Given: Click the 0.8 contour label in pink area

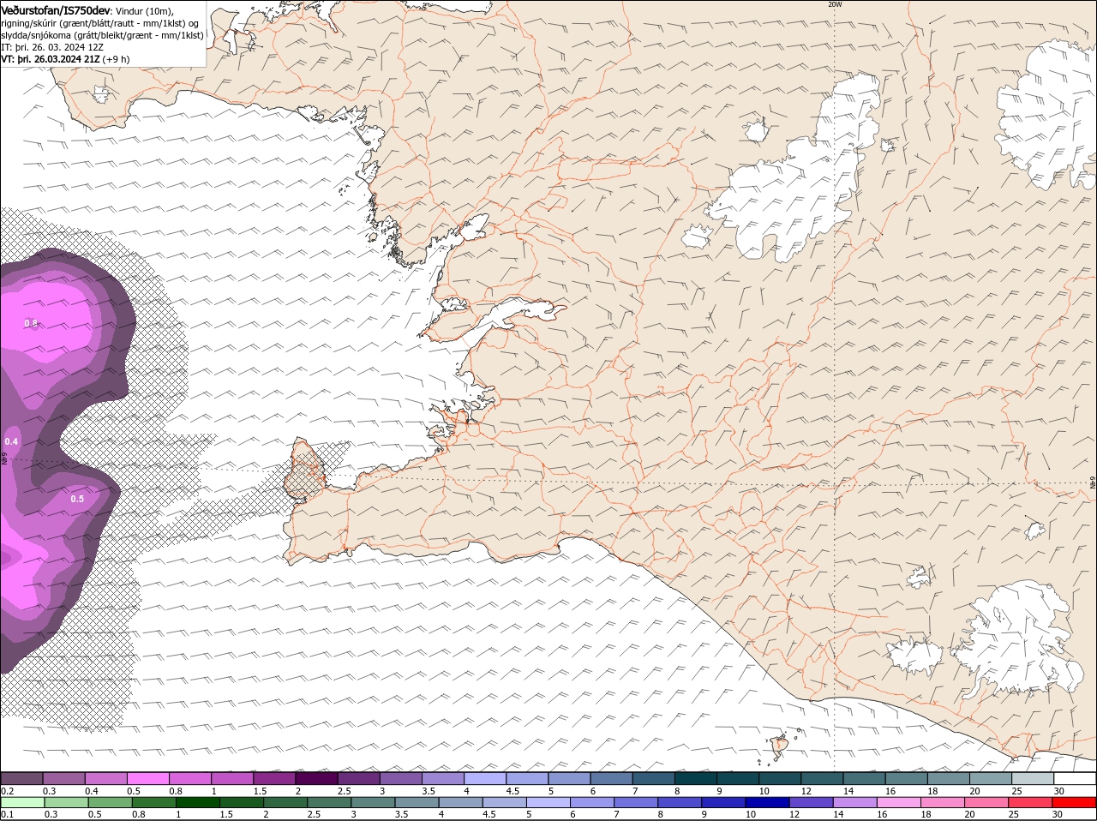Looking at the screenshot, I should [31, 323].
